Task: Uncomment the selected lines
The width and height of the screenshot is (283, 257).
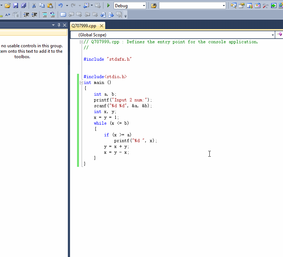Action: click(53, 15)
